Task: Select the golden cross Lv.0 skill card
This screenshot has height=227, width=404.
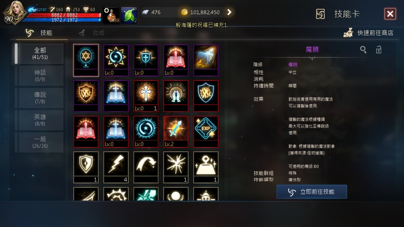Action: (146, 96)
